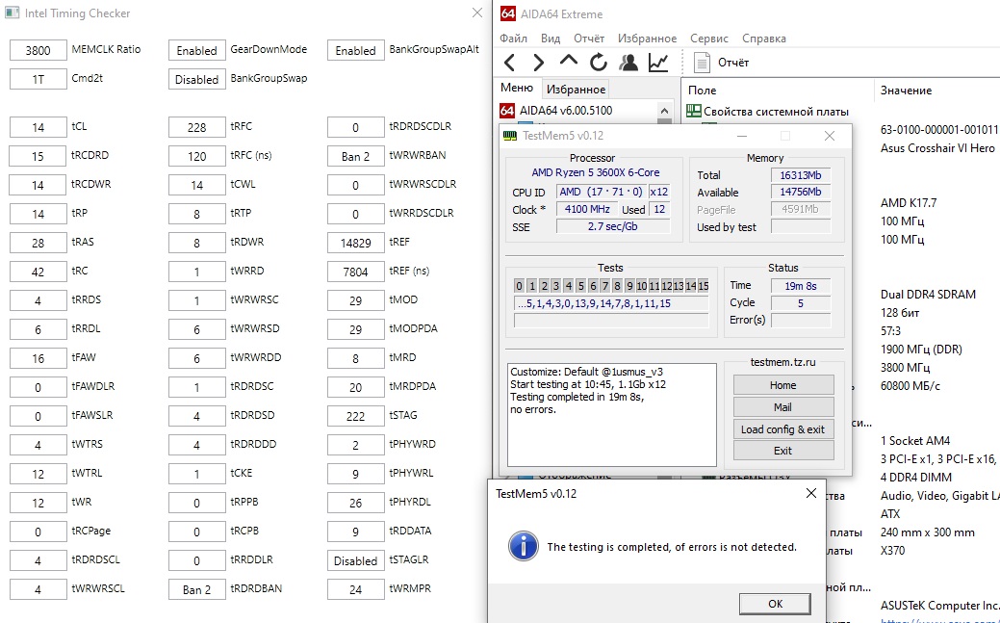Viewport: 1000px width, 623px height.
Task: Open Вид menu in AIDA64
Action: [551, 39]
